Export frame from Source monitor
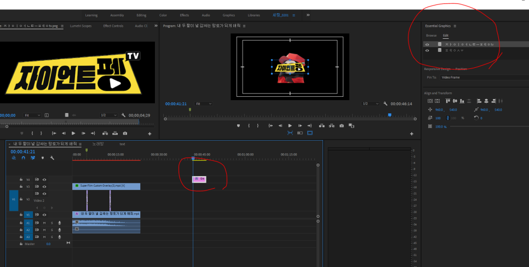The width and height of the screenshot is (529, 267). pos(125,133)
